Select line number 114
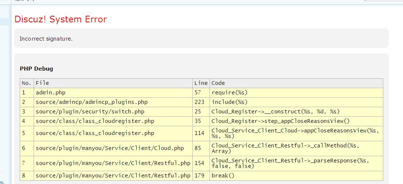Viewport: 403px width, 184px height. coord(201,134)
